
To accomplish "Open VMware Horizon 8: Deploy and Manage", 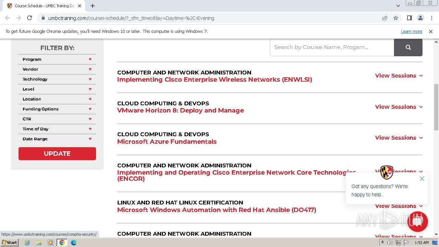I will click(x=180, y=110).
